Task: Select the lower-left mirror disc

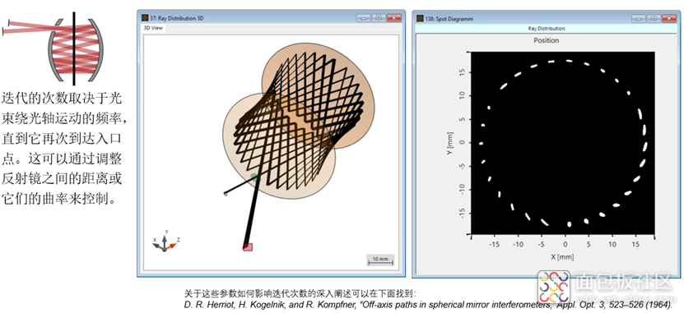Action: click(279, 146)
